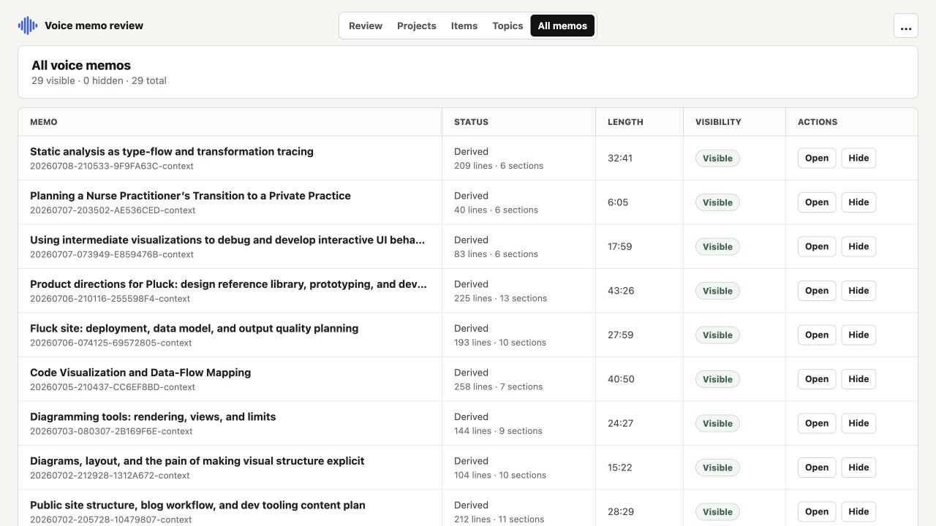Click length value 43:26

coord(621,291)
